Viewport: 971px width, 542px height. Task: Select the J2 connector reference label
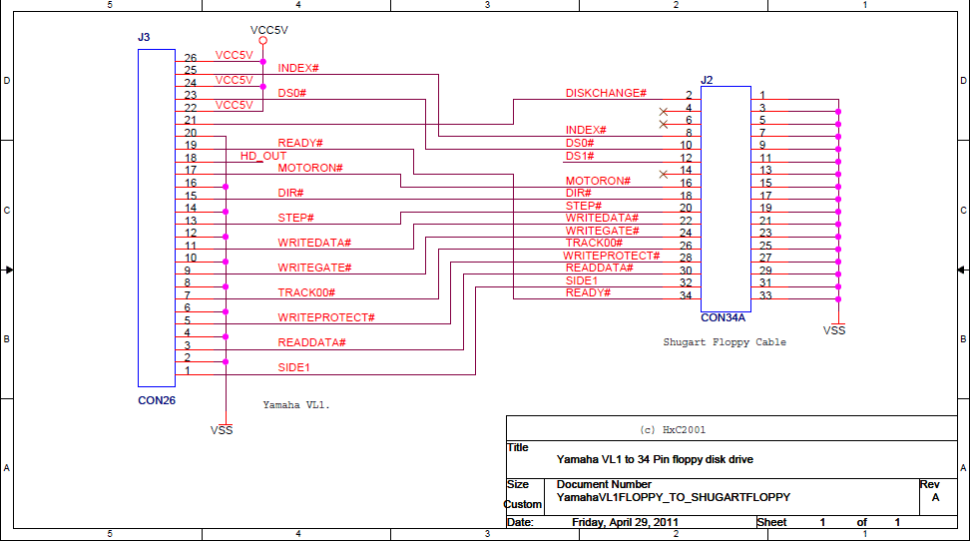point(707,80)
